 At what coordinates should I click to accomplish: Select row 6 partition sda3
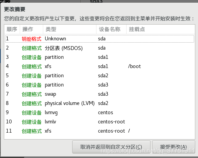point(100,85)
